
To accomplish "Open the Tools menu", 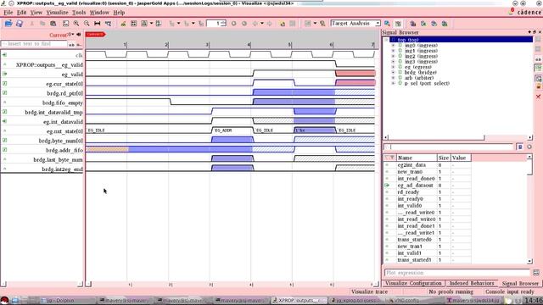I will [79, 13].
